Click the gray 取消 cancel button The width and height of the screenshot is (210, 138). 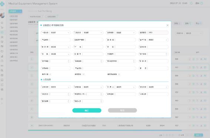pyautogui.click(x=123, y=110)
